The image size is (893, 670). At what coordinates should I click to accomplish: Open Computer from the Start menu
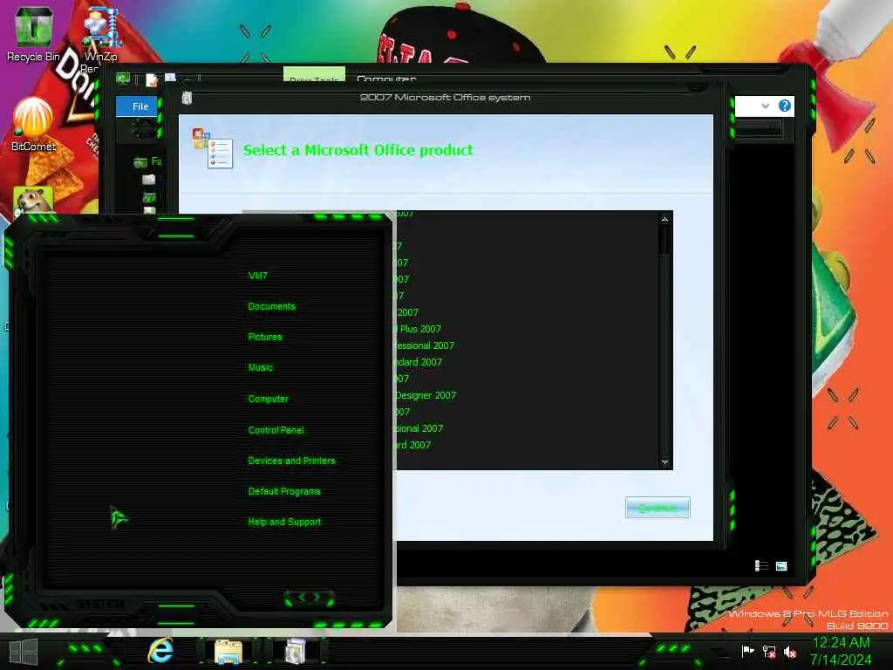(x=269, y=399)
